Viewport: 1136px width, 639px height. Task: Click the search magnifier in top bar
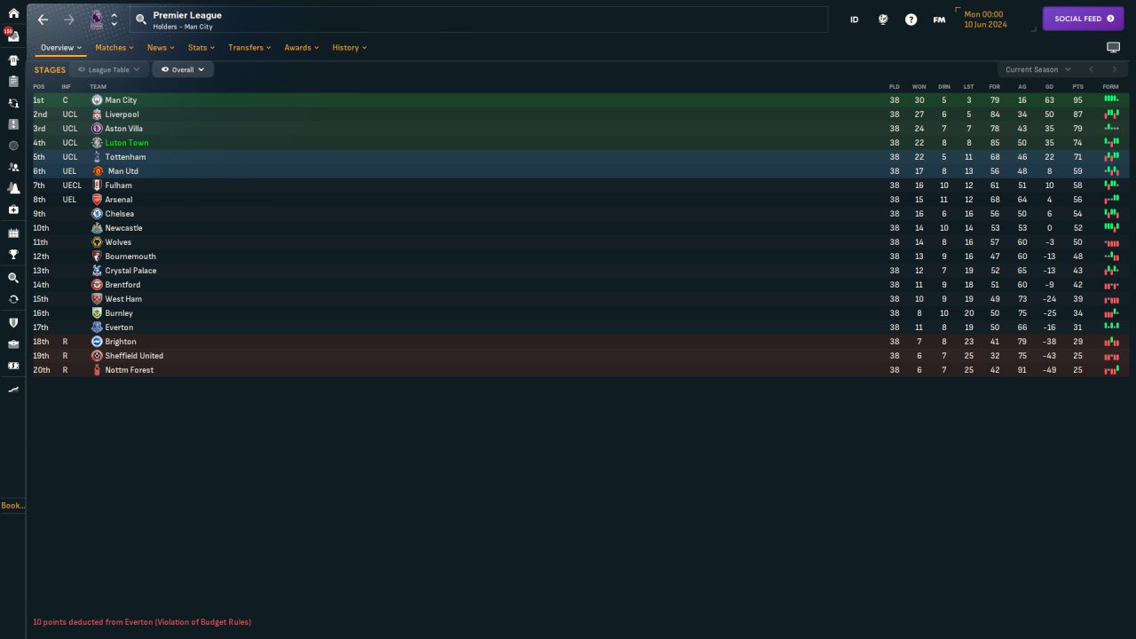(x=140, y=19)
